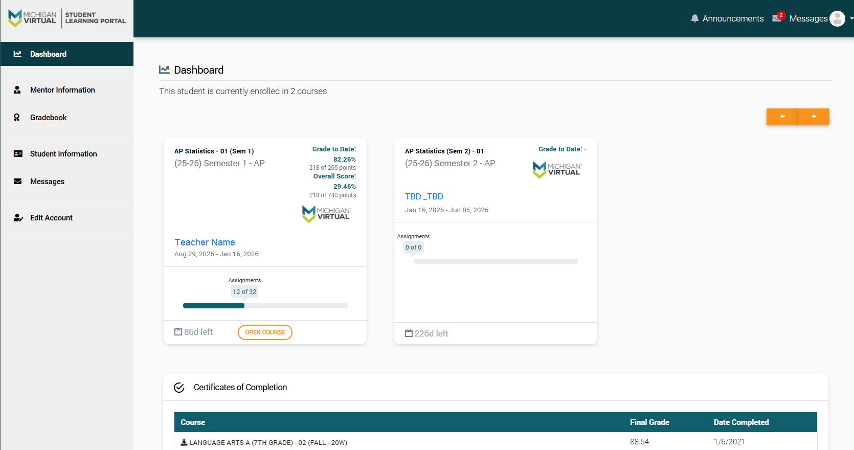Click the 12 of 32 assignments label
Image resolution: width=854 pixels, height=450 pixels.
pyautogui.click(x=244, y=291)
